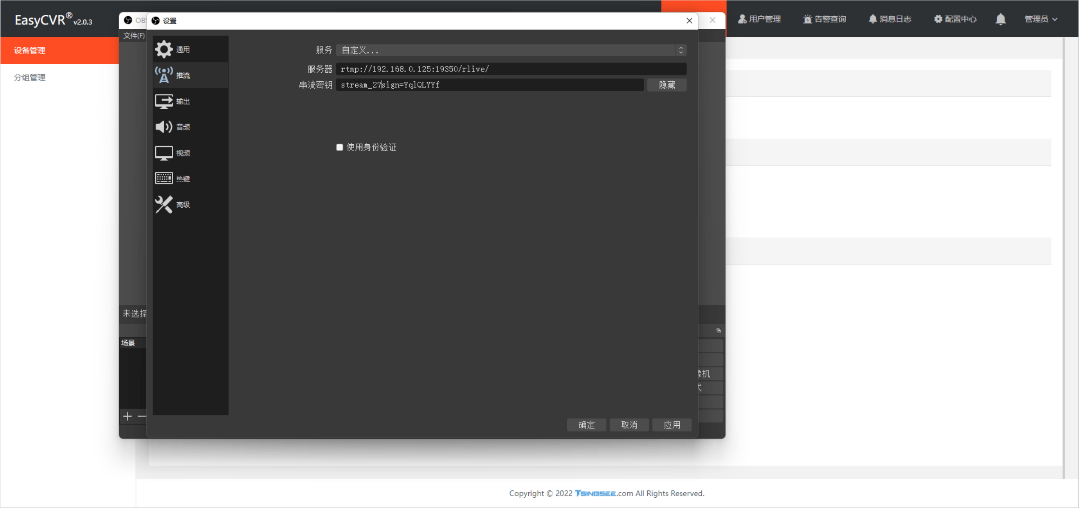Click the plus icon under scenes
1079x508 pixels.
[x=128, y=416]
